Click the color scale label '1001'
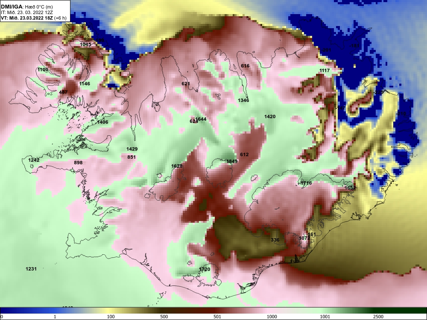The image size is (427, 320). tap(325, 317)
